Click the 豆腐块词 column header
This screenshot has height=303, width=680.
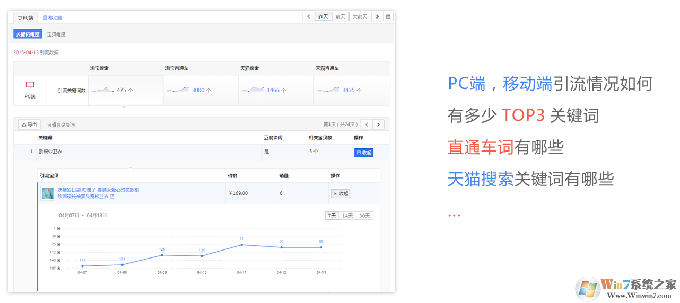[273, 138]
